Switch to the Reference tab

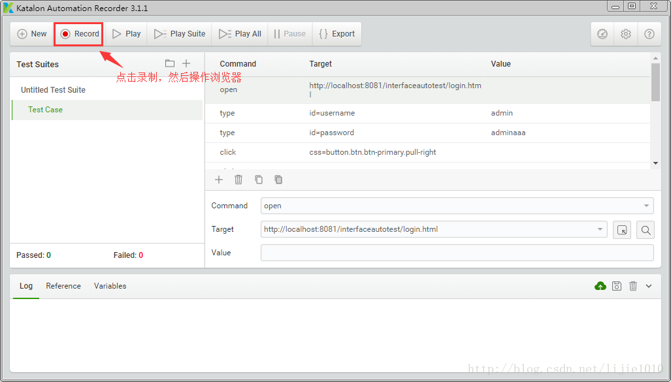tap(63, 286)
